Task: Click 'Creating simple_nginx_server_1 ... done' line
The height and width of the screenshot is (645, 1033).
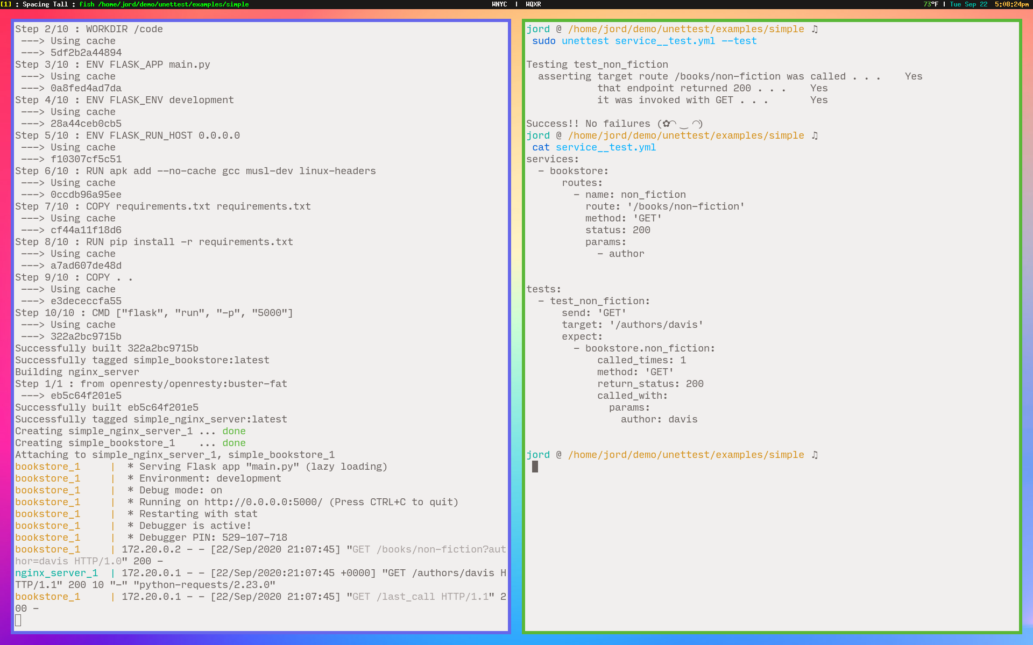Action: tap(130, 431)
